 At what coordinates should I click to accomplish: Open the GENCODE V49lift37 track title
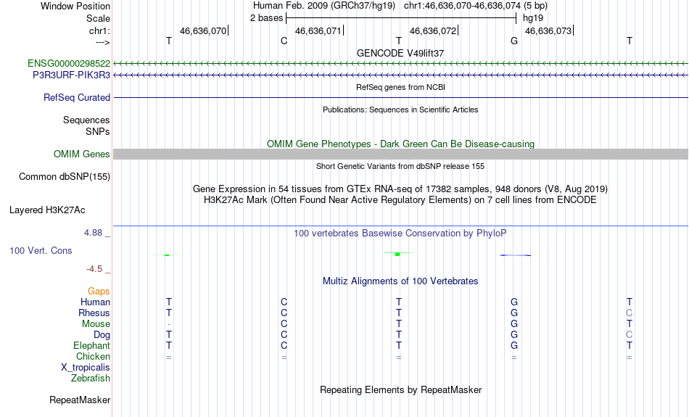[400, 53]
